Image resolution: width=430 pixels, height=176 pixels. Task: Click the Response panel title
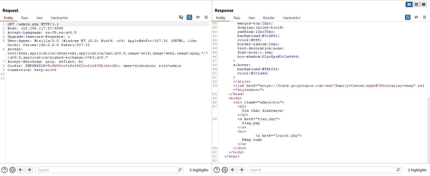pyautogui.click(x=224, y=10)
